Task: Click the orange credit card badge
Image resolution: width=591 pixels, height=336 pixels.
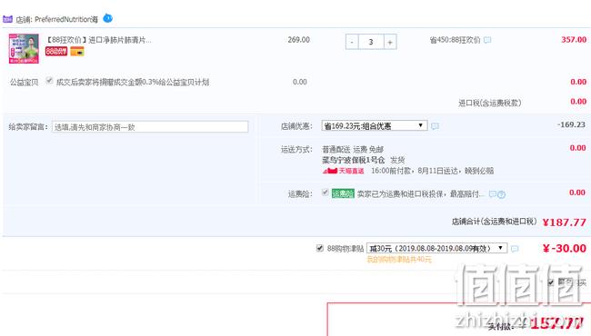Action: point(77,51)
